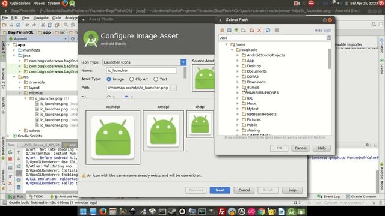This screenshot has width=385, height=216.
Task: Click search magnifier at Android Studio top right
Action: click(374, 25)
